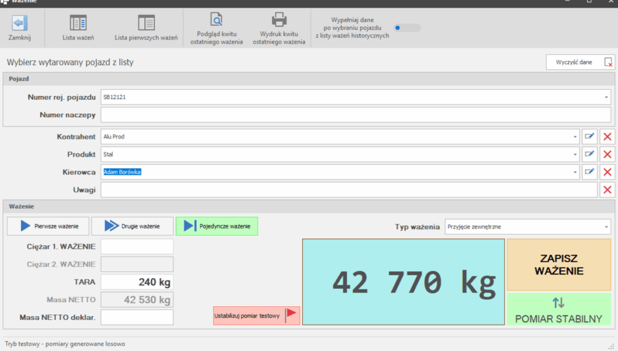Image resolution: width=618 pixels, height=351 pixels.
Task: Select the Drugie ważenie mode button
Action: click(x=132, y=226)
